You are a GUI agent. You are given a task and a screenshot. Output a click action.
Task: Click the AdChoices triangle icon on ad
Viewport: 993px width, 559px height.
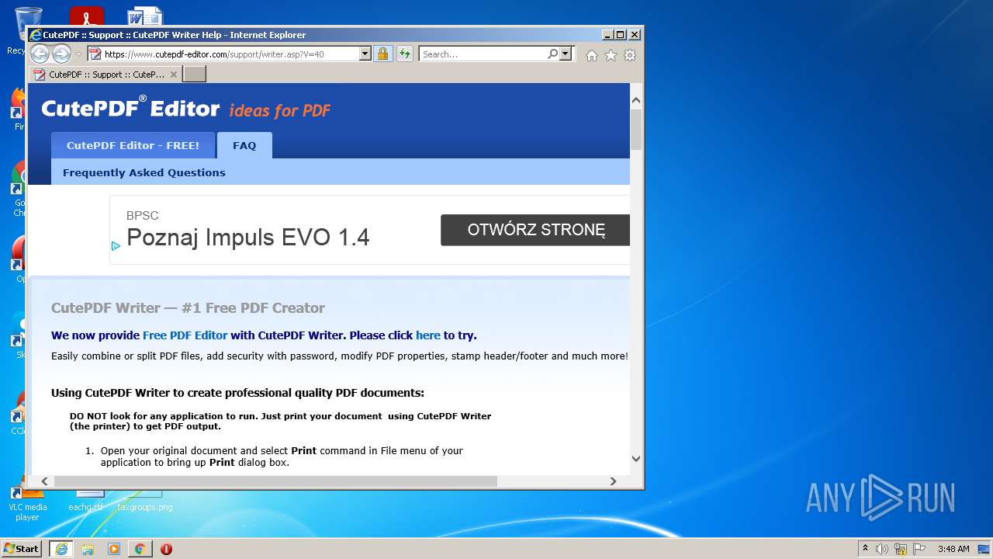pos(116,246)
